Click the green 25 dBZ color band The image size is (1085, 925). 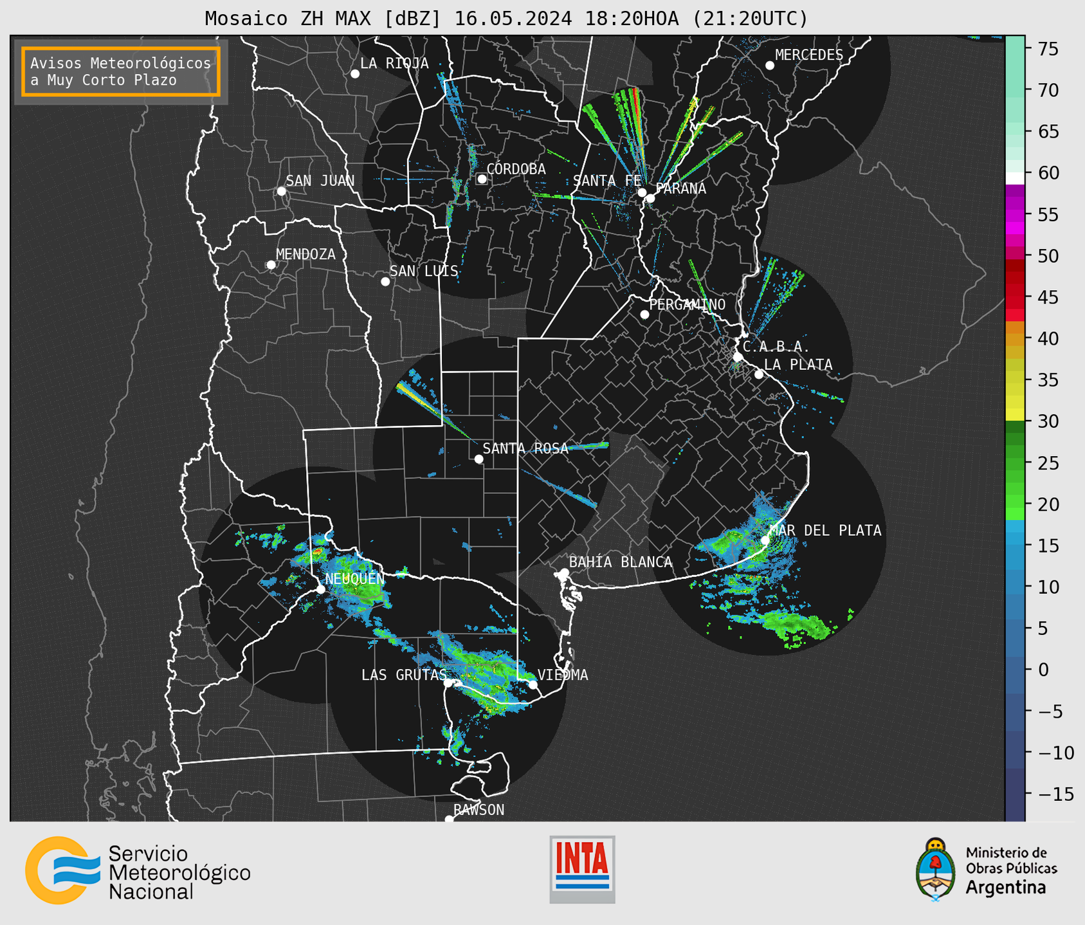pos(1014,462)
